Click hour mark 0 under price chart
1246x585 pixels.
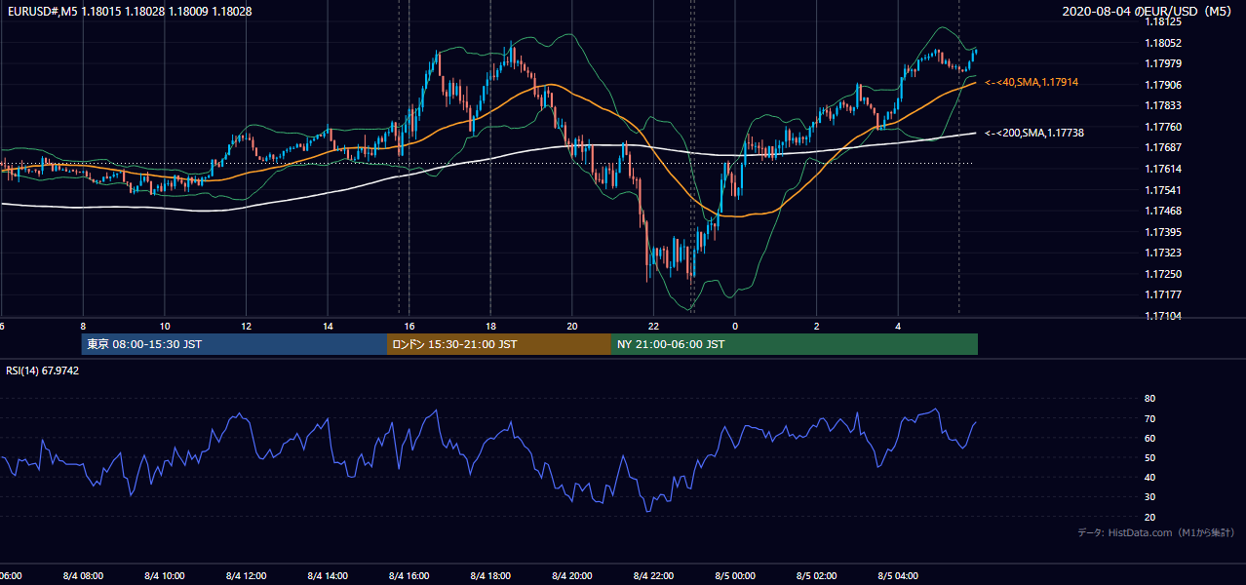tap(735, 327)
